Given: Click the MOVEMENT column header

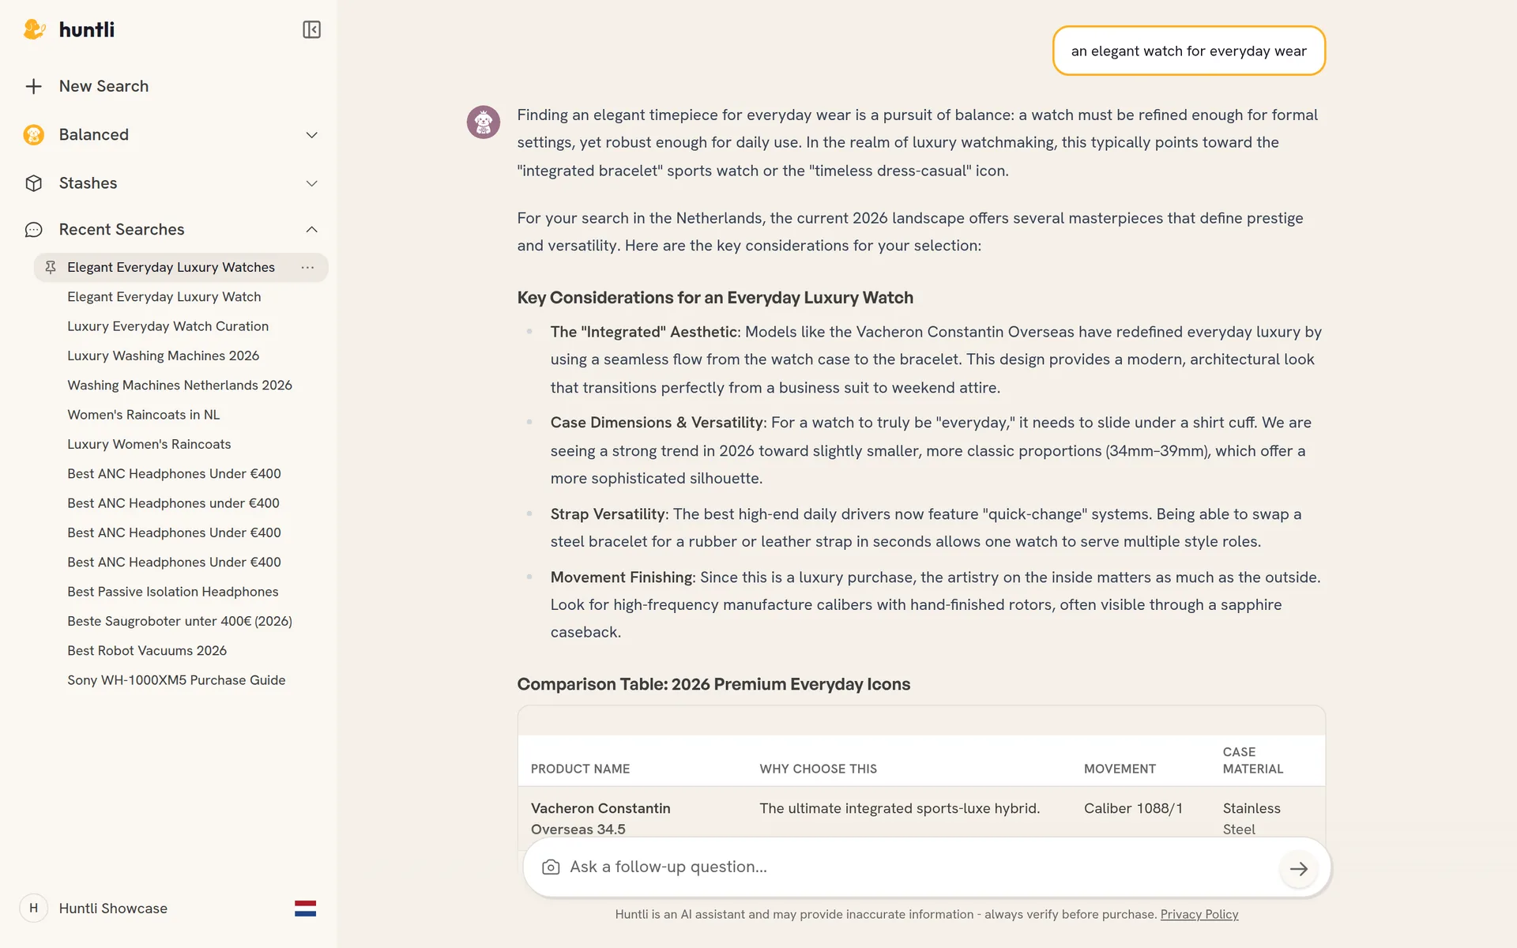Looking at the screenshot, I should [x=1120, y=769].
